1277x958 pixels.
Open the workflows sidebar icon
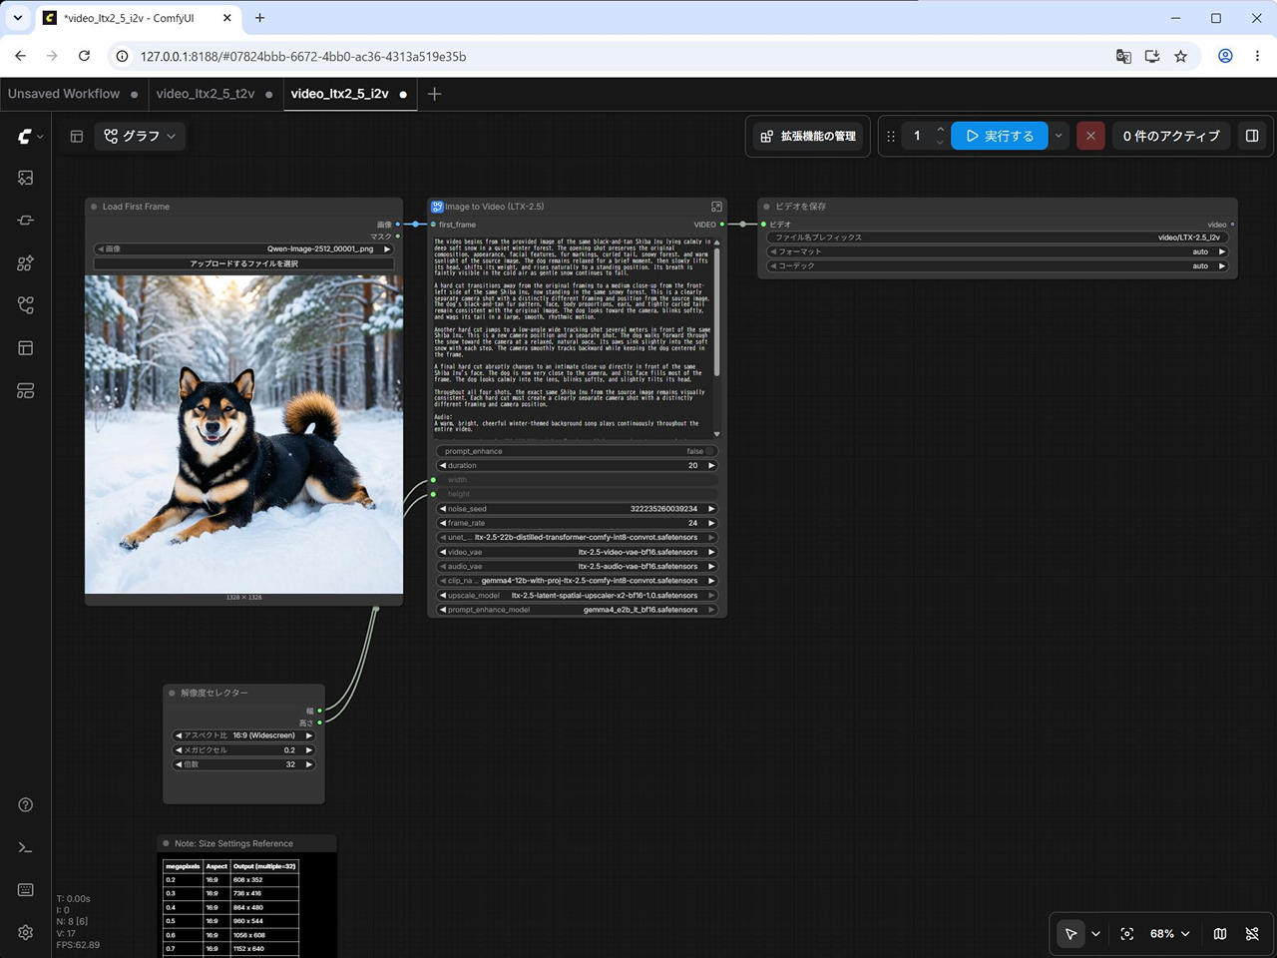[x=26, y=305]
